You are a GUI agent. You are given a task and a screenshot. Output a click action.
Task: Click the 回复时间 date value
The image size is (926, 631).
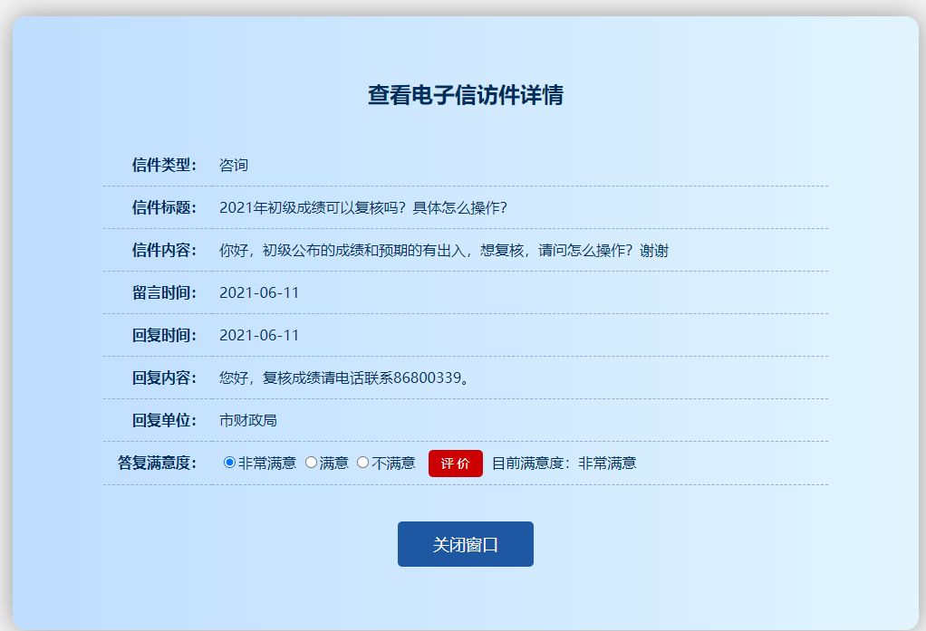tap(259, 335)
